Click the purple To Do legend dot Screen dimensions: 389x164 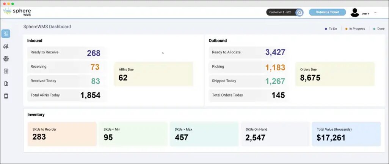[326, 29]
